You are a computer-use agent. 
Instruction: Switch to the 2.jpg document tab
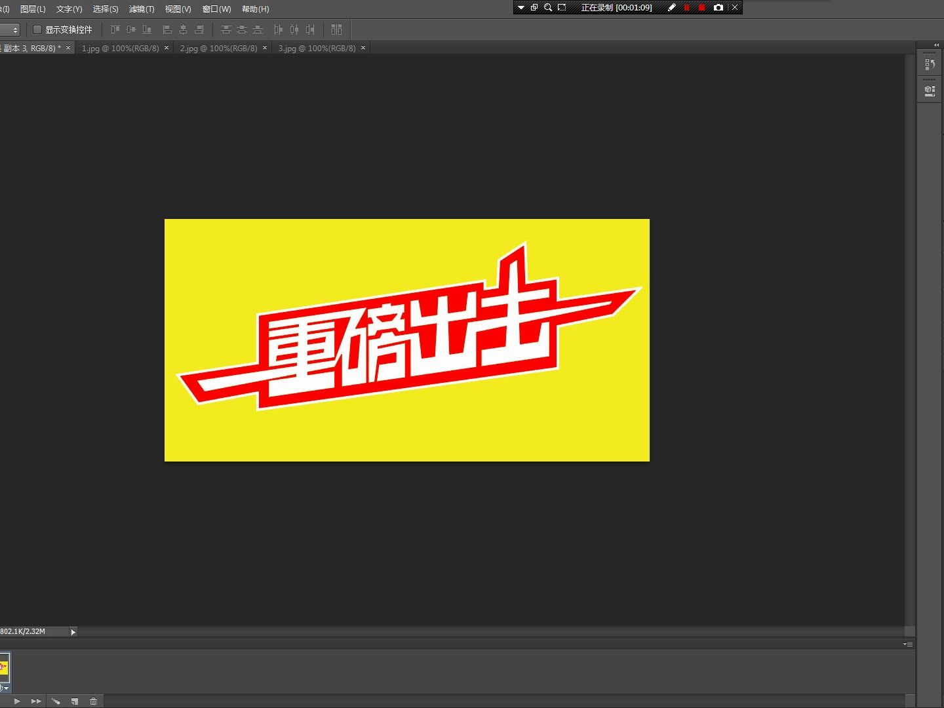(x=218, y=48)
